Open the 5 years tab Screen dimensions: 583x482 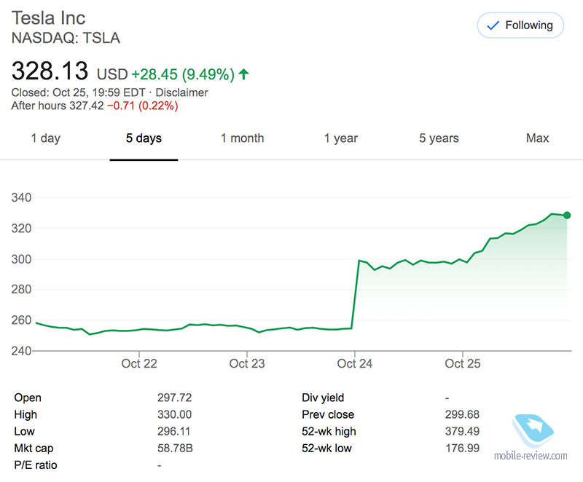pos(439,138)
